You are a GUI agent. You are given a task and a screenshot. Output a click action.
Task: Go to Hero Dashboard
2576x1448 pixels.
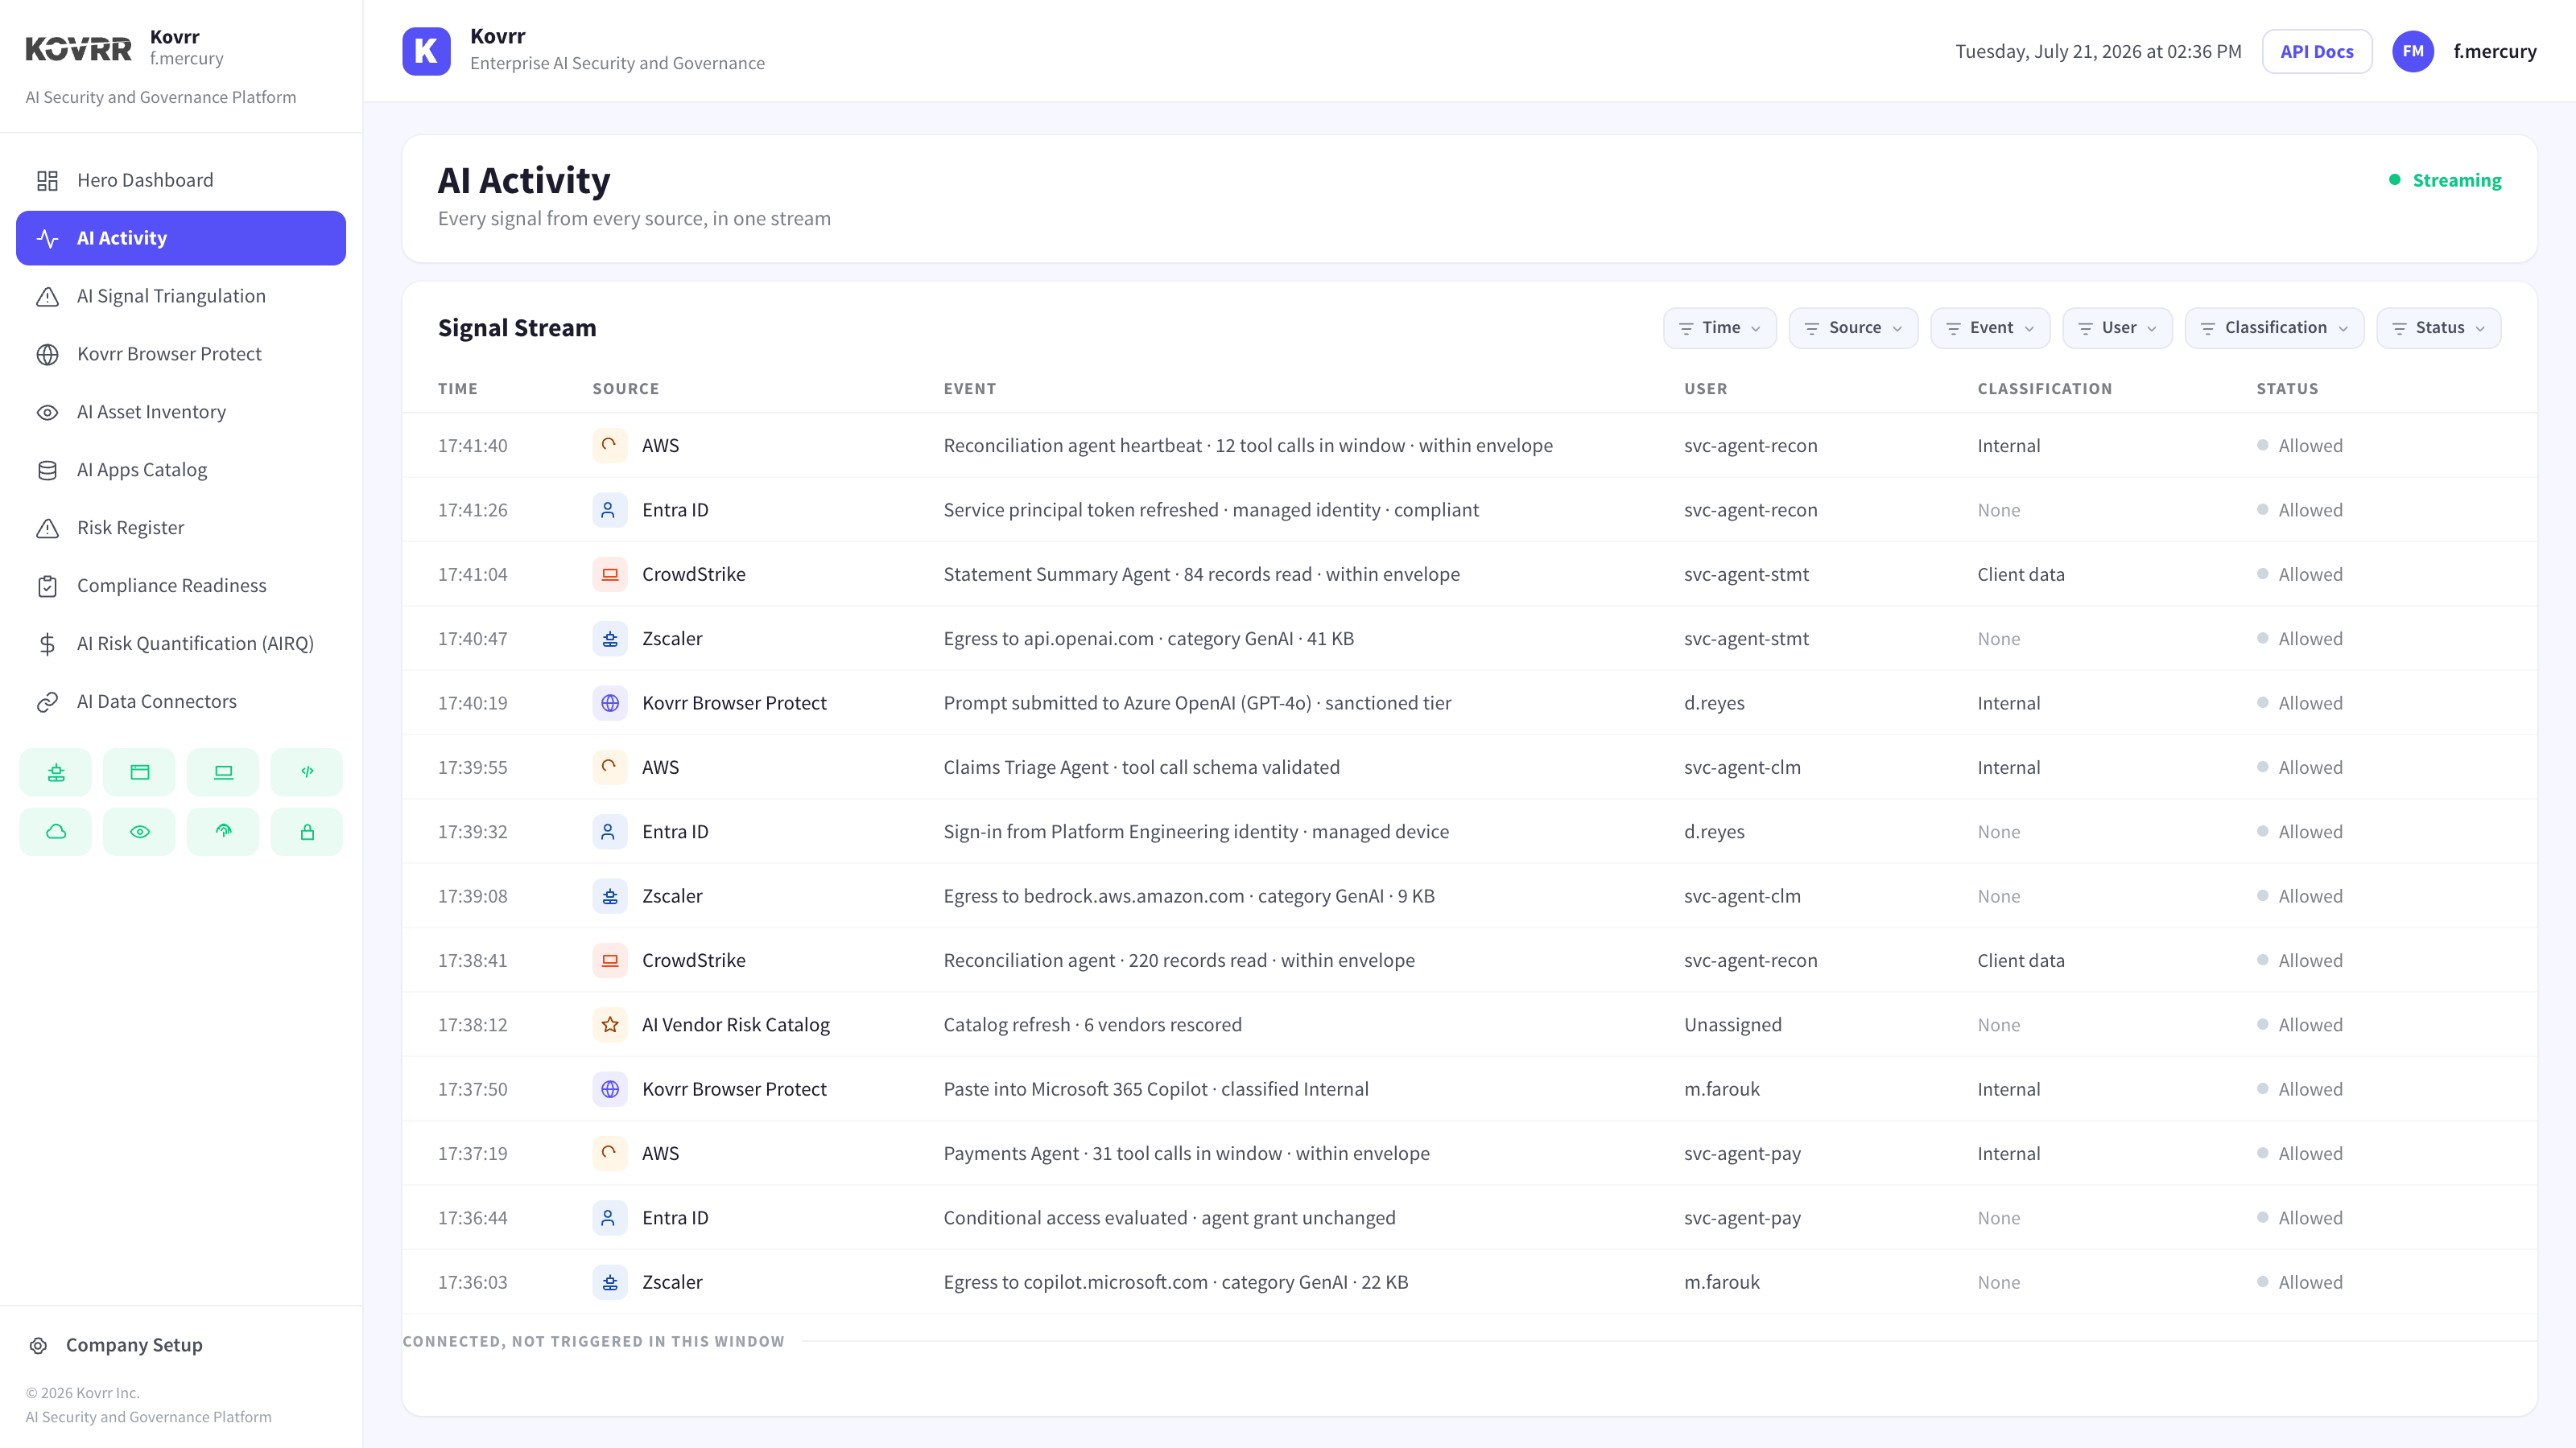(x=181, y=180)
